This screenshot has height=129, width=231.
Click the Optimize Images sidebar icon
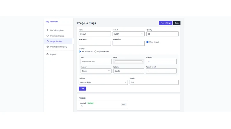[x=48, y=36]
